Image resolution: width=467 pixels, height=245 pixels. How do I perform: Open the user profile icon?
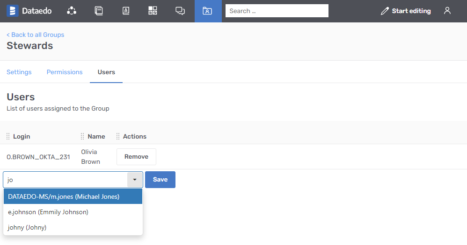(x=447, y=11)
